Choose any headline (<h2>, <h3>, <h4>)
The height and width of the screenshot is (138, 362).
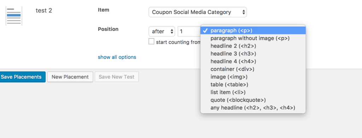click(253, 108)
